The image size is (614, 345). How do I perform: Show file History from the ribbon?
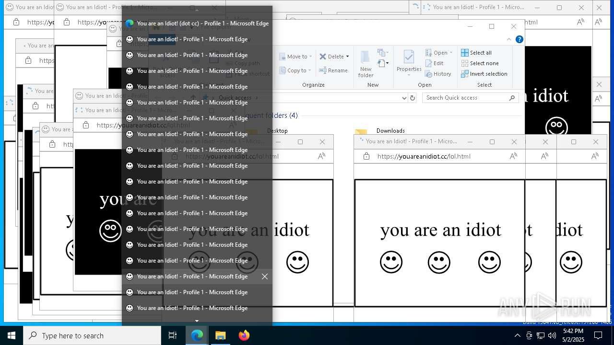(438, 74)
